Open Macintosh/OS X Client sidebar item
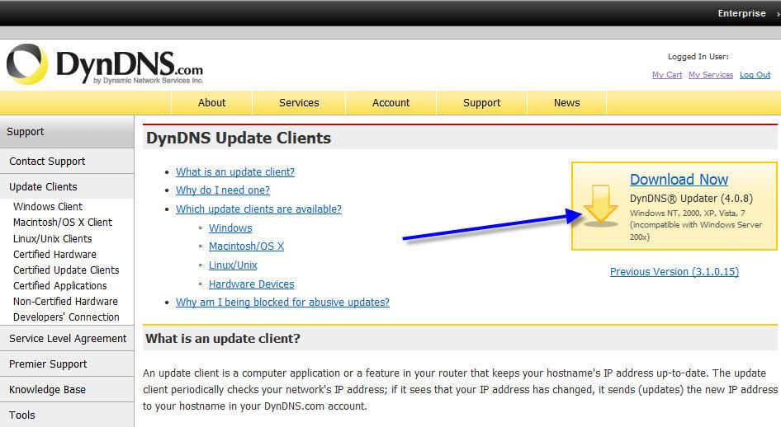 [63, 223]
